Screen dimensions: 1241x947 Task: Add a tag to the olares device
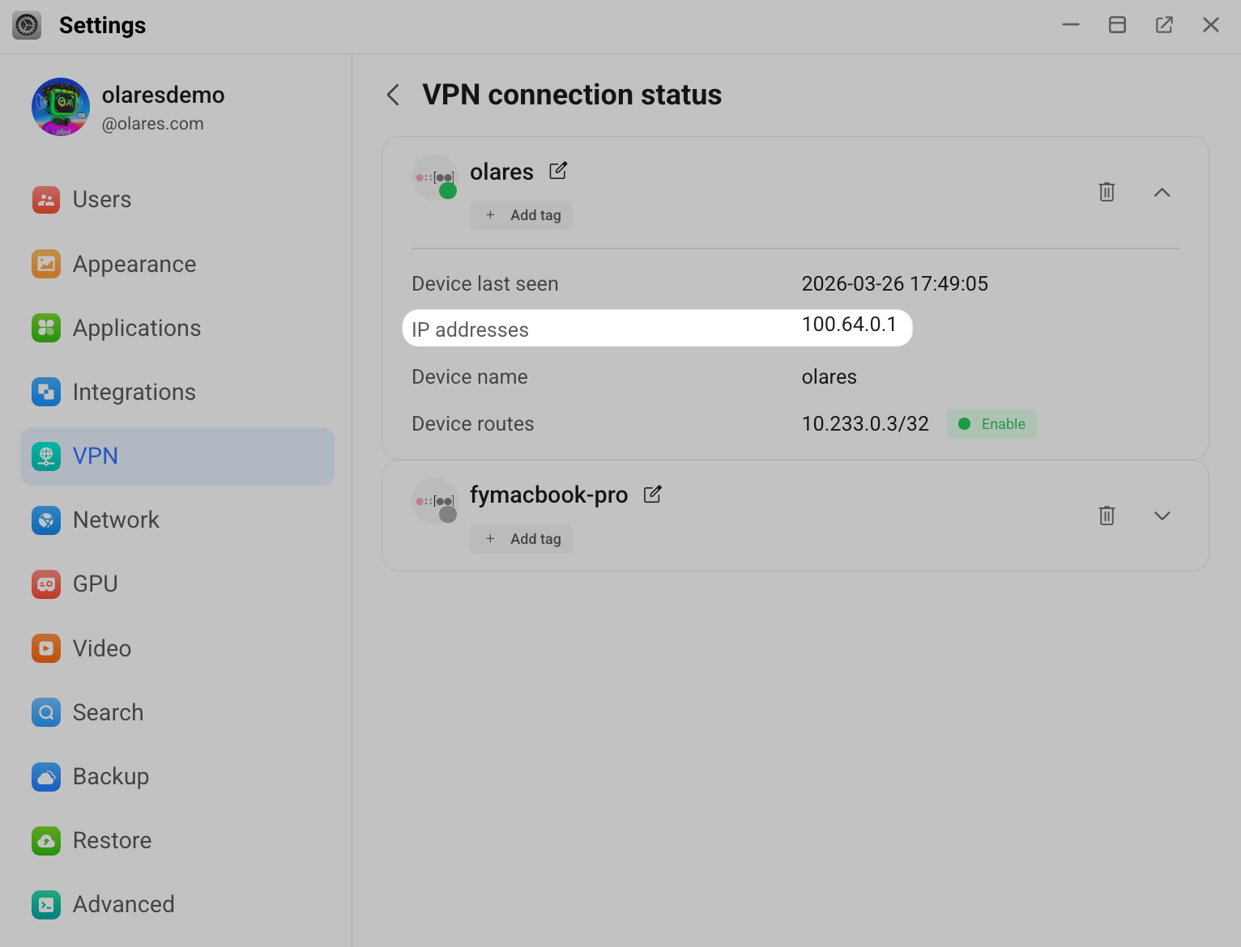(x=522, y=215)
